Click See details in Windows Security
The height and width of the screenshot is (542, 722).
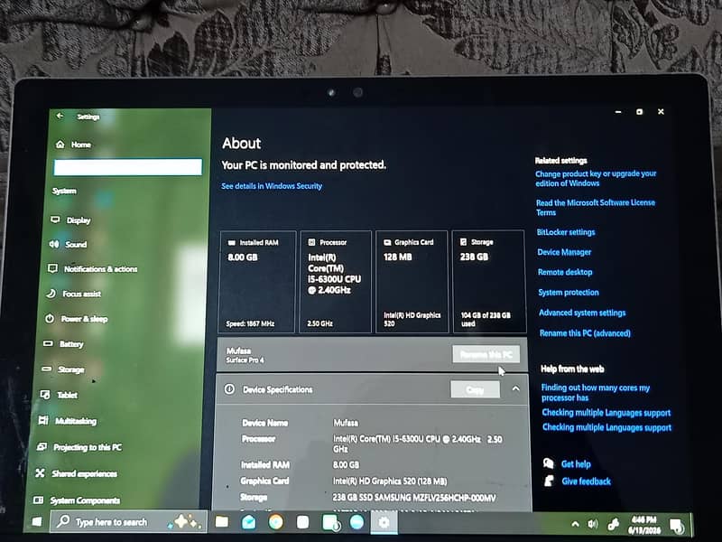point(272,186)
